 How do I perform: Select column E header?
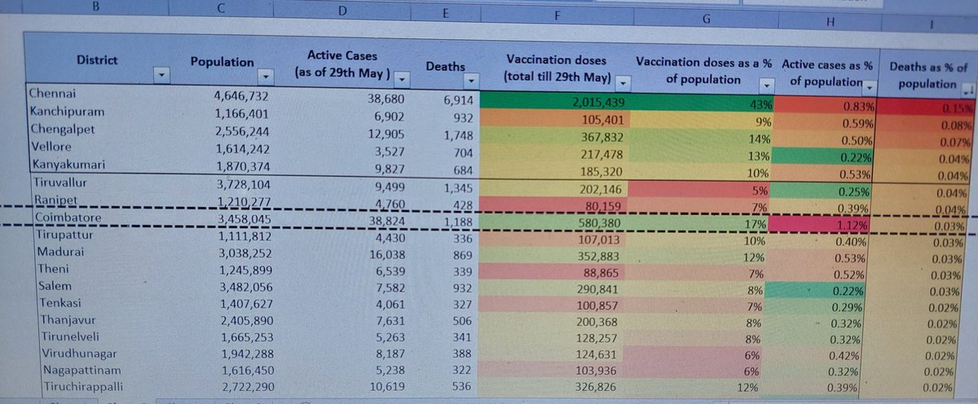(x=447, y=11)
